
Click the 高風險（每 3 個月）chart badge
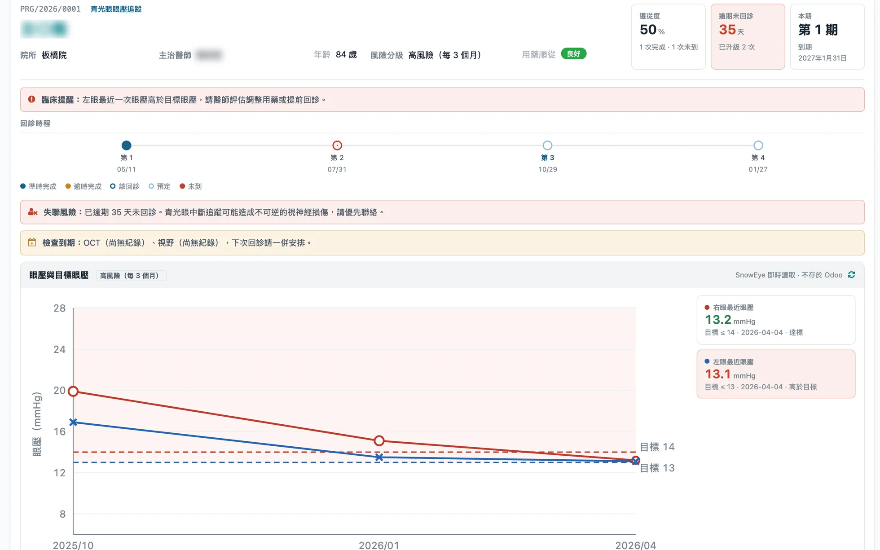(x=131, y=275)
